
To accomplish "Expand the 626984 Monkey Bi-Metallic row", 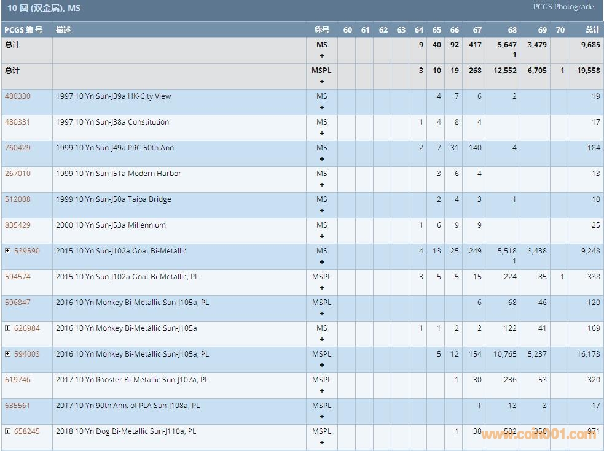I will pyautogui.click(x=8, y=328).
